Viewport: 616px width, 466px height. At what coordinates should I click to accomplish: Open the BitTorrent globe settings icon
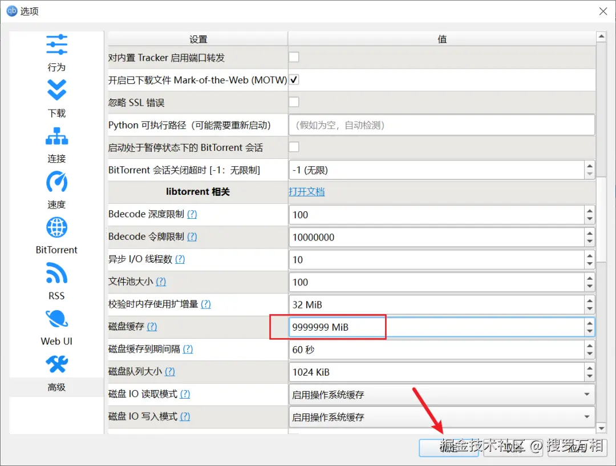coord(56,227)
